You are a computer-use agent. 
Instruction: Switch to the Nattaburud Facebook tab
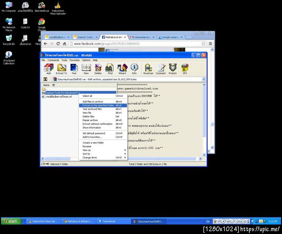pos(114,37)
